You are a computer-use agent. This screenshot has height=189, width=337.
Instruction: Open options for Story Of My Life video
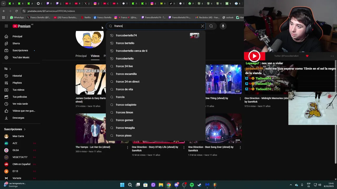(184, 148)
